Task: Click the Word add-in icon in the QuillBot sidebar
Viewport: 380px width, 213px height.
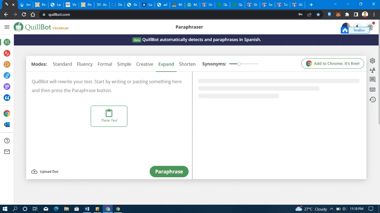Action: click(7, 125)
